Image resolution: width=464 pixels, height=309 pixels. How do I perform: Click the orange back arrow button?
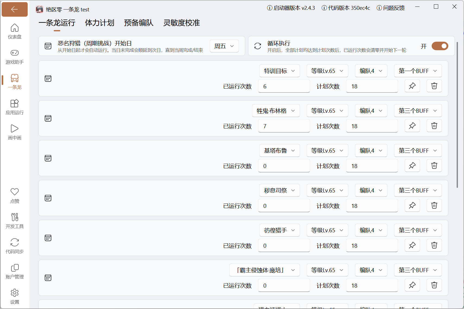pos(15,9)
